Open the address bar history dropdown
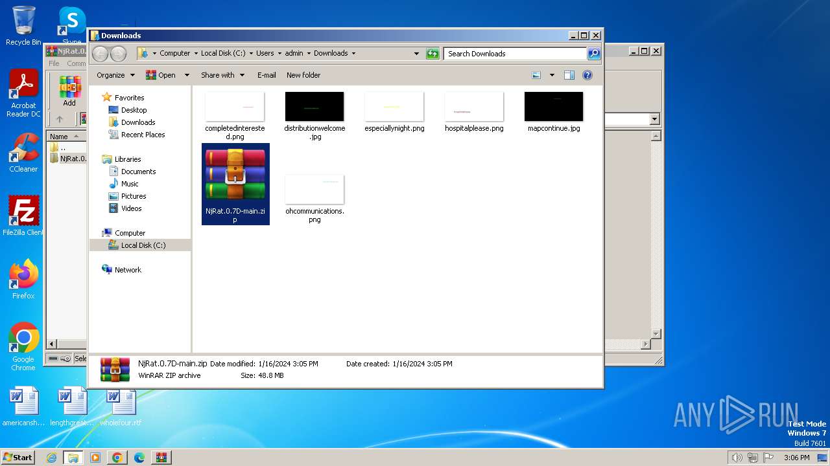 click(x=416, y=54)
